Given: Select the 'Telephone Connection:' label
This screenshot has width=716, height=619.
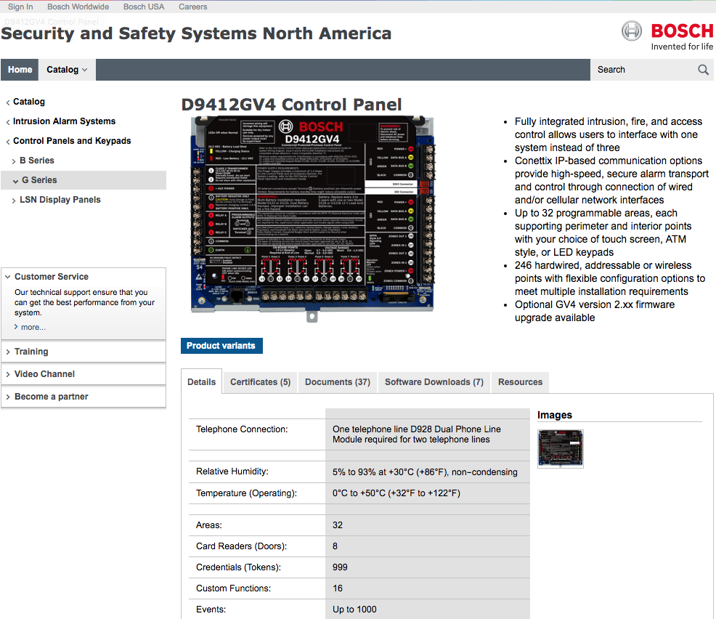Looking at the screenshot, I should (242, 429).
